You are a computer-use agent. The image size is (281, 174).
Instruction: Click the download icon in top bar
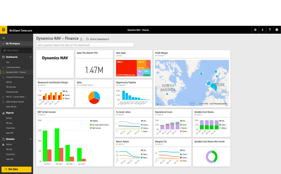click(x=262, y=30)
